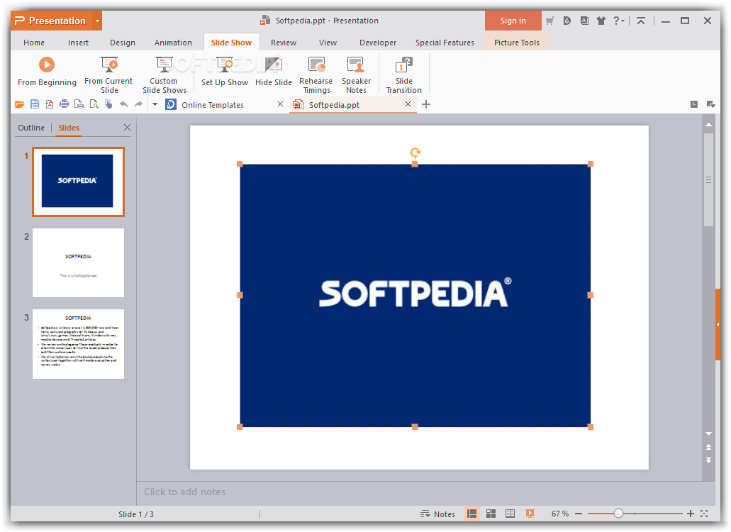Go to previous slide with double up arrows
The width and height of the screenshot is (731, 532).
pyautogui.click(x=708, y=447)
